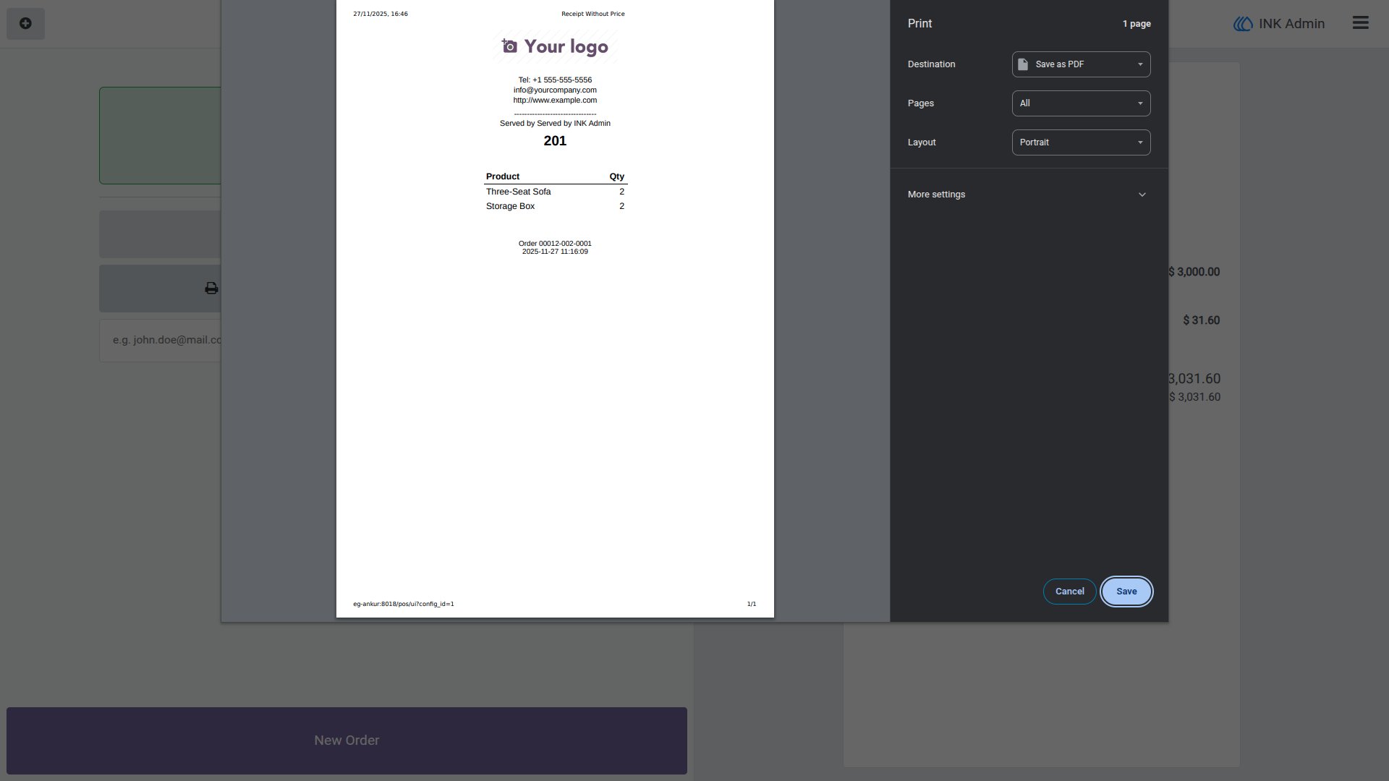
Task: Click the INK Admin logo icon
Action: (1243, 24)
